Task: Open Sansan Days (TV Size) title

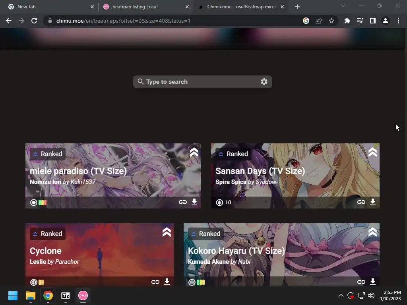Action: pyautogui.click(x=260, y=171)
